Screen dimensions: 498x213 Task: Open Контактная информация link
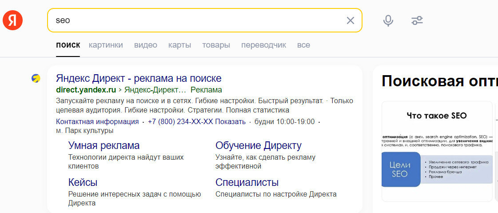[x=97, y=121]
